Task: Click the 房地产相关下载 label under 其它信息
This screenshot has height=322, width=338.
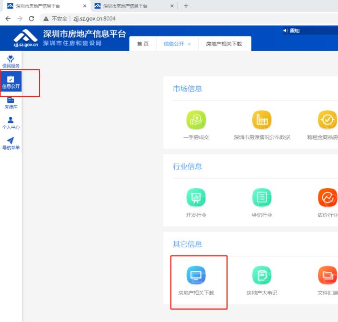Action: [x=196, y=293]
